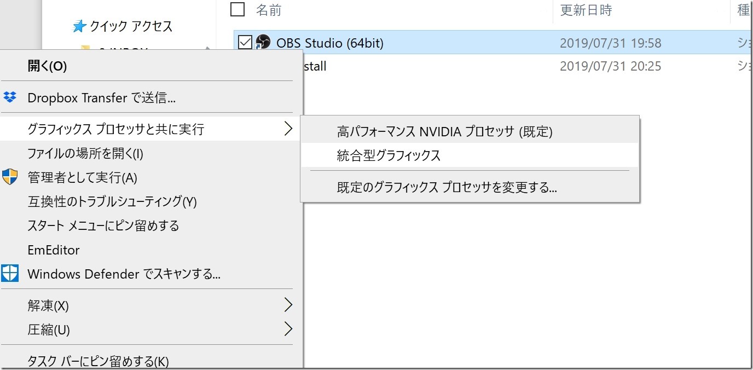Select Dropbox Transfer で送信...
The height and width of the screenshot is (370, 753).
[x=150, y=98]
